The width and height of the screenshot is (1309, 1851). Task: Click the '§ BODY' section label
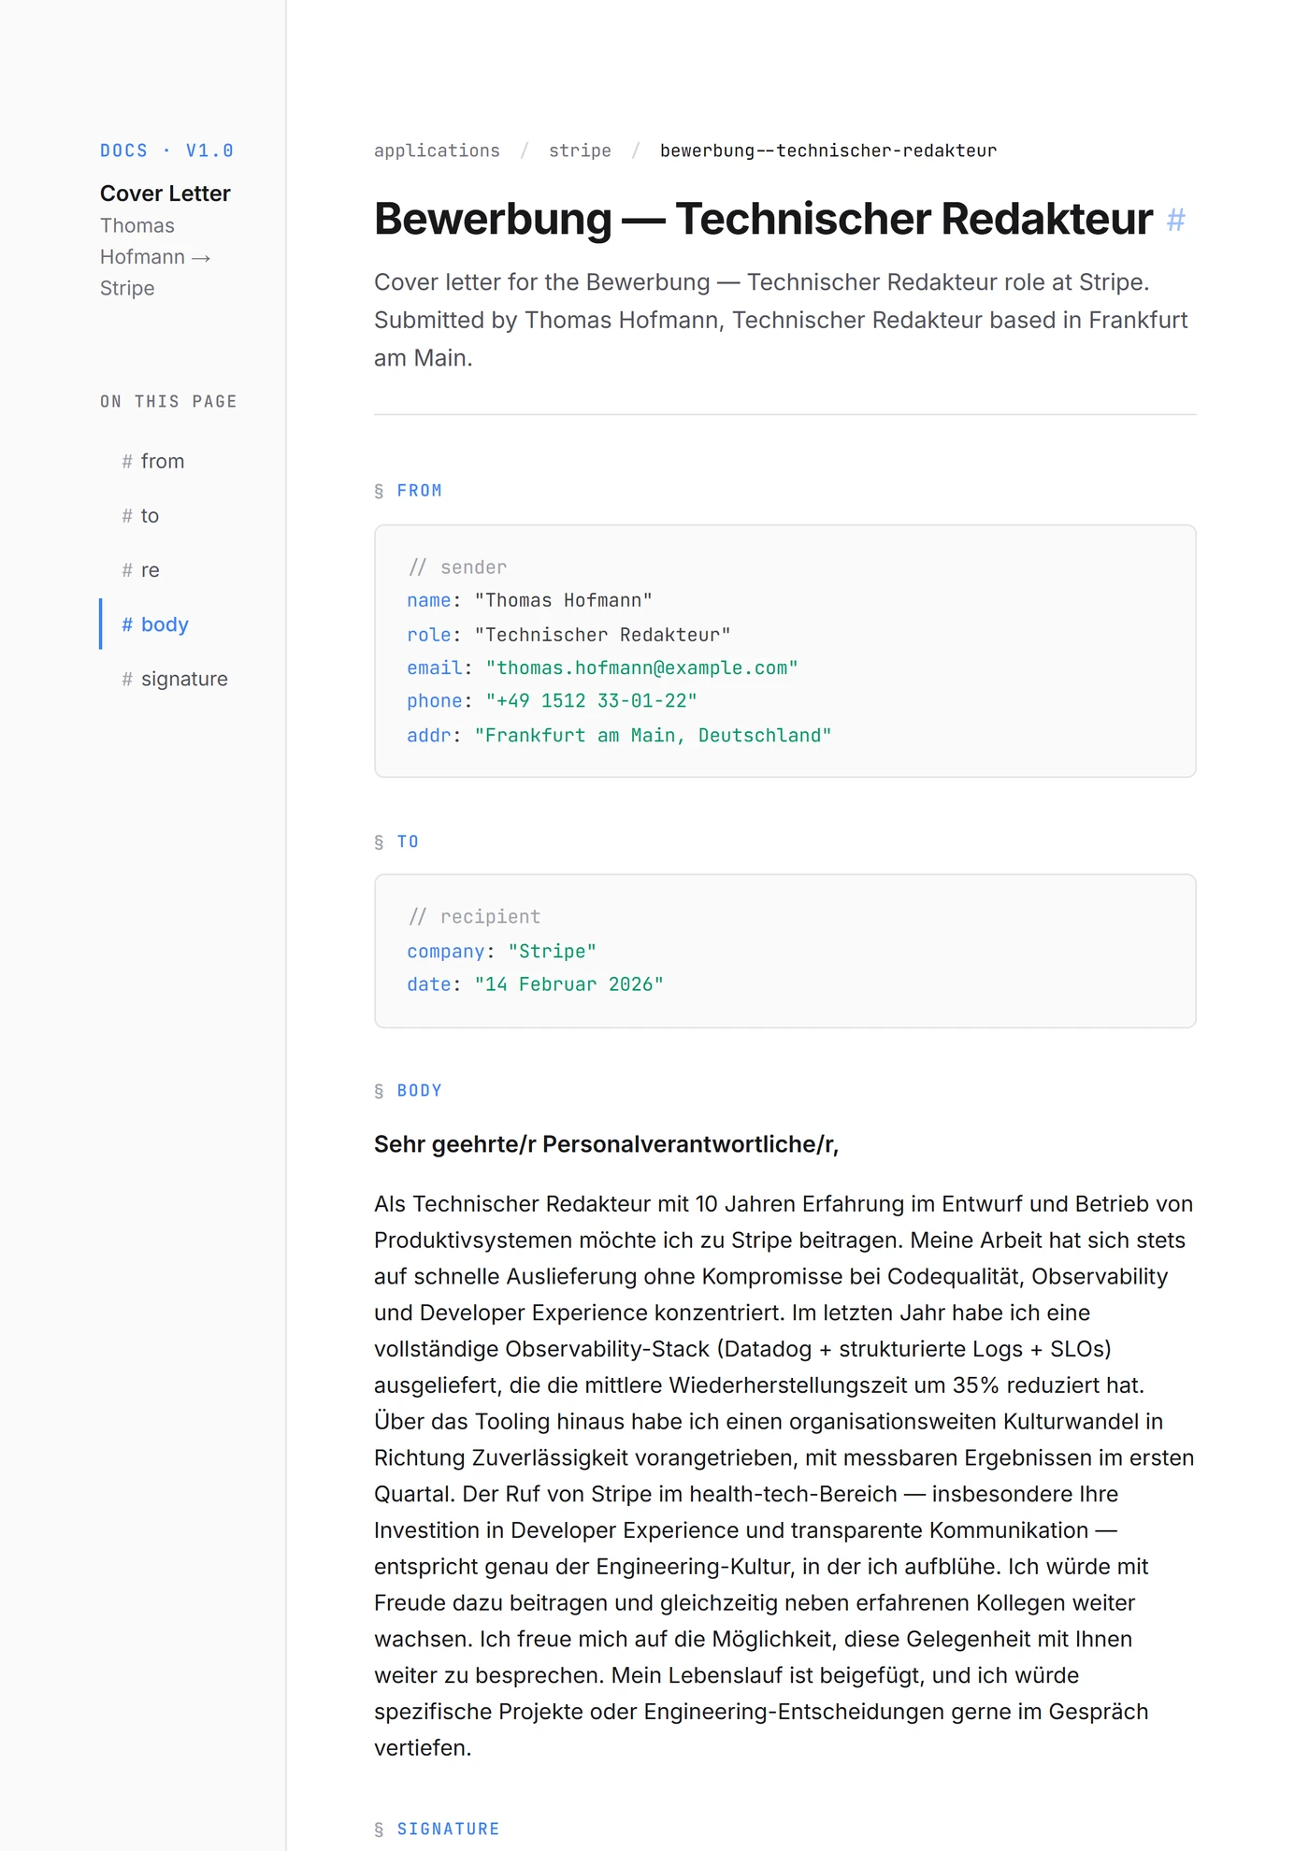coord(408,1090)
